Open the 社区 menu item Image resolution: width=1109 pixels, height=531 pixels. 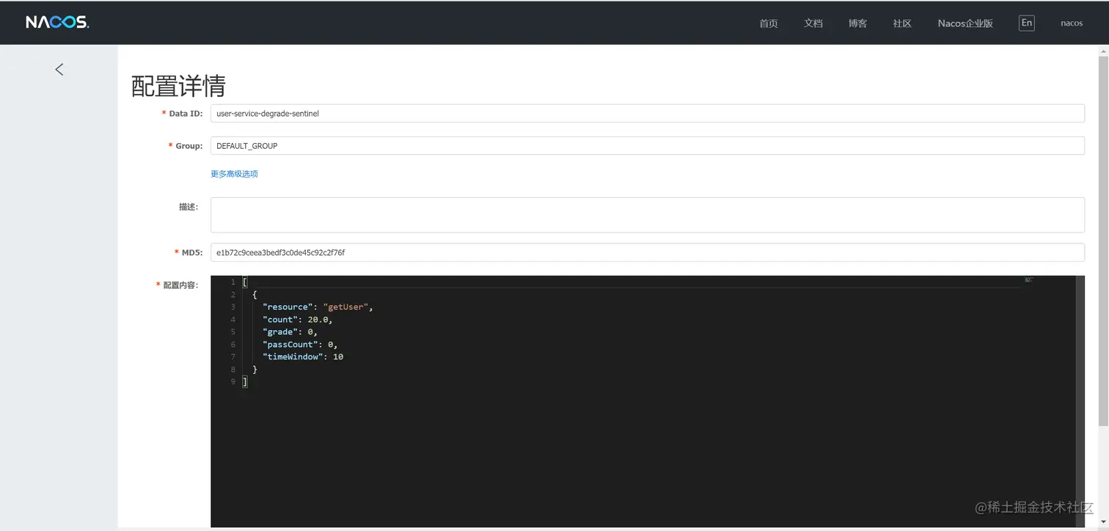(902, 23)
